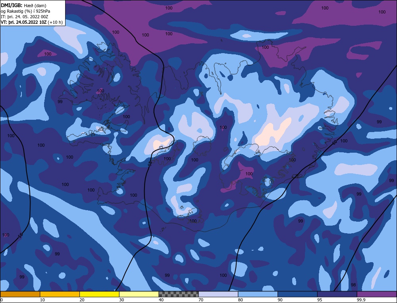This screenshot has width=397, height=303.
Task: Click the medium blue 90–95 legend swatch
Action: (x=297, y=294)
